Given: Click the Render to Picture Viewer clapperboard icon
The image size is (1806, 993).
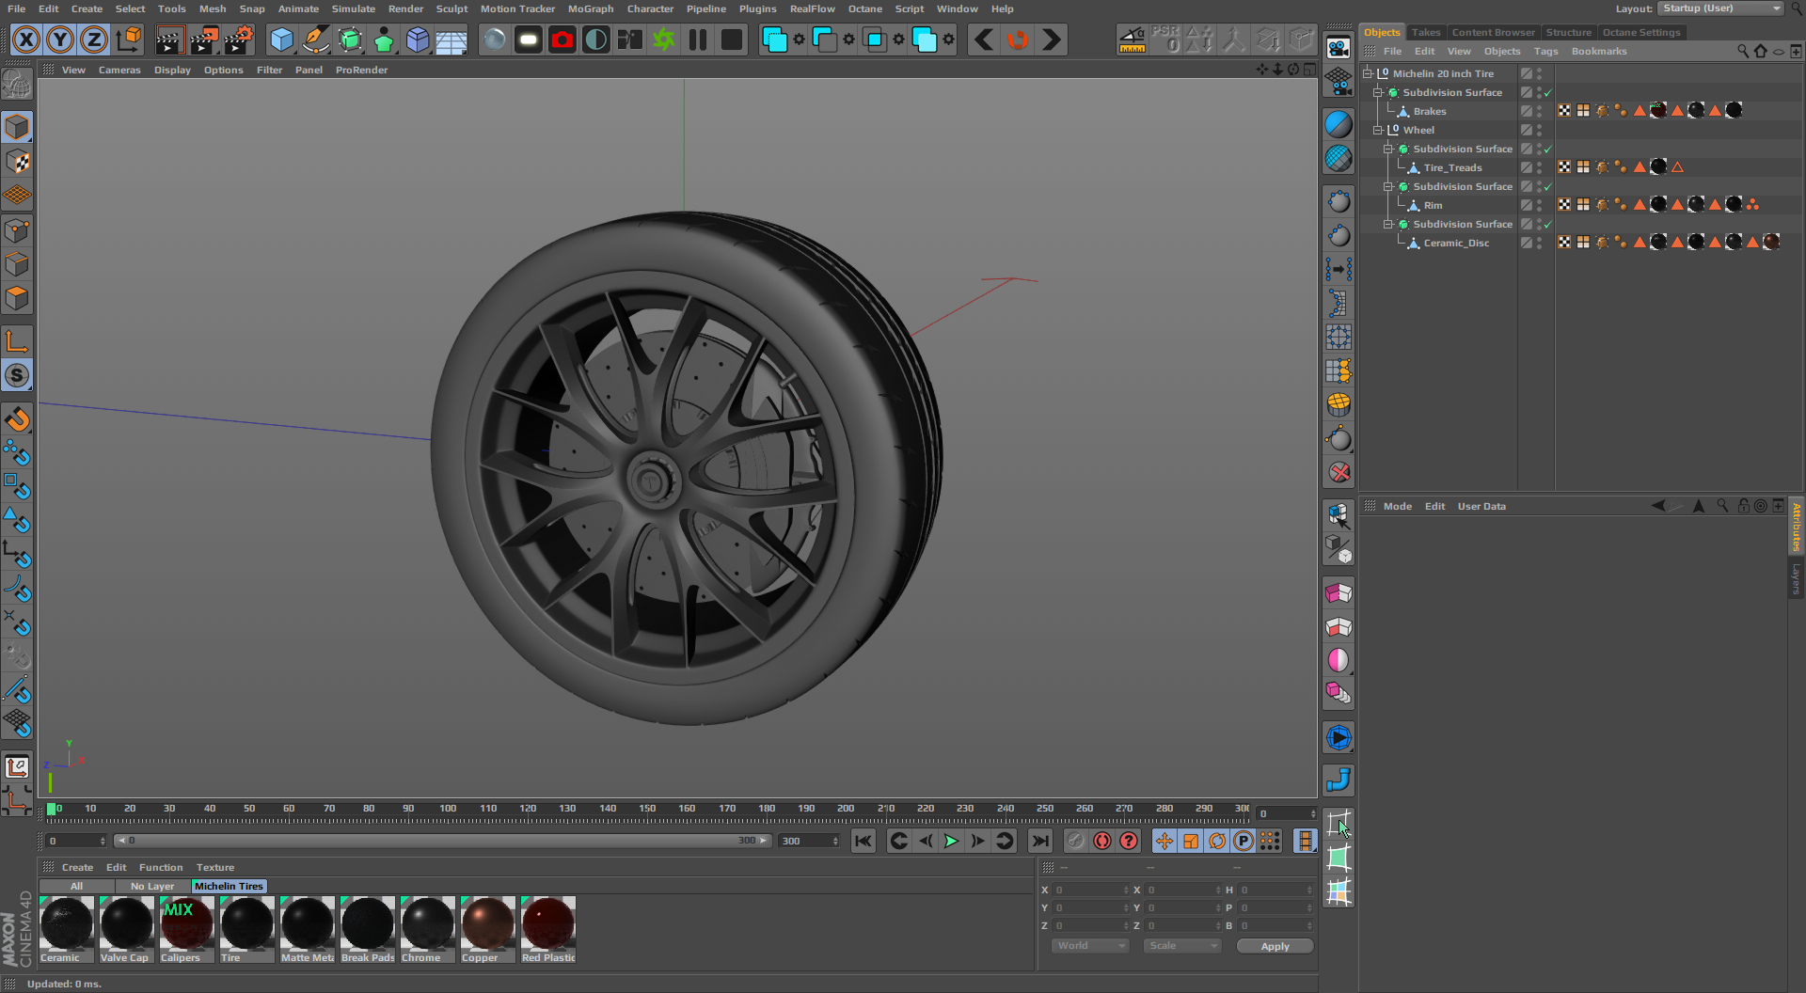Looking at the screenshot, I should point(203,39).
